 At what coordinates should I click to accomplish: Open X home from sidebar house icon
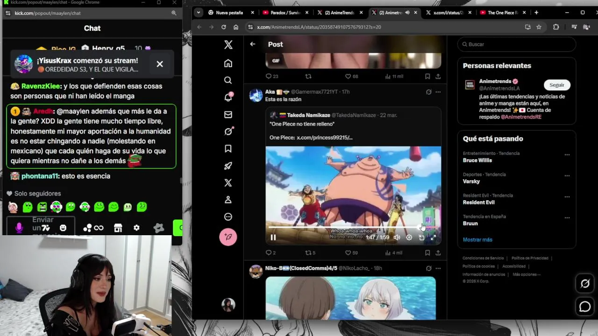coord(228,63)
